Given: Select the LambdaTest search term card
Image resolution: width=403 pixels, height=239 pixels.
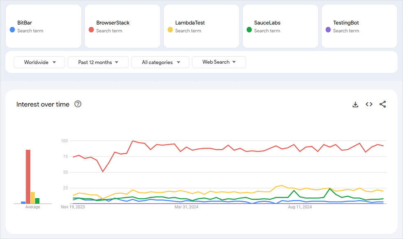Looking at the screenshot, I should [201, 26].
